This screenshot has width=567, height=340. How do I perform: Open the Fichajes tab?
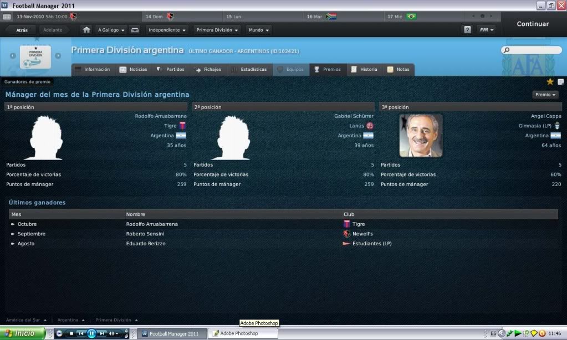tap(208, 69)
